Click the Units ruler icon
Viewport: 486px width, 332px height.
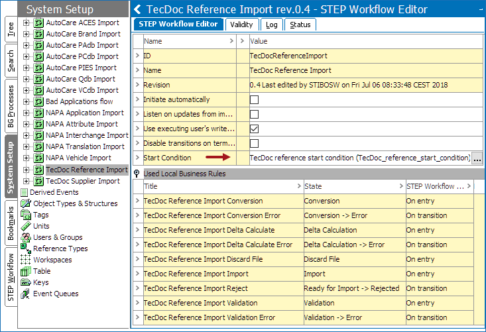pos(26,226)
